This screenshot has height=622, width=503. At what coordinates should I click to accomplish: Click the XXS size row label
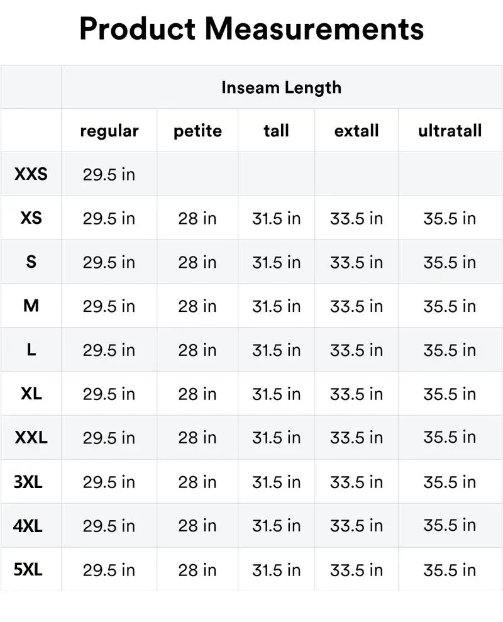point(31,174)
